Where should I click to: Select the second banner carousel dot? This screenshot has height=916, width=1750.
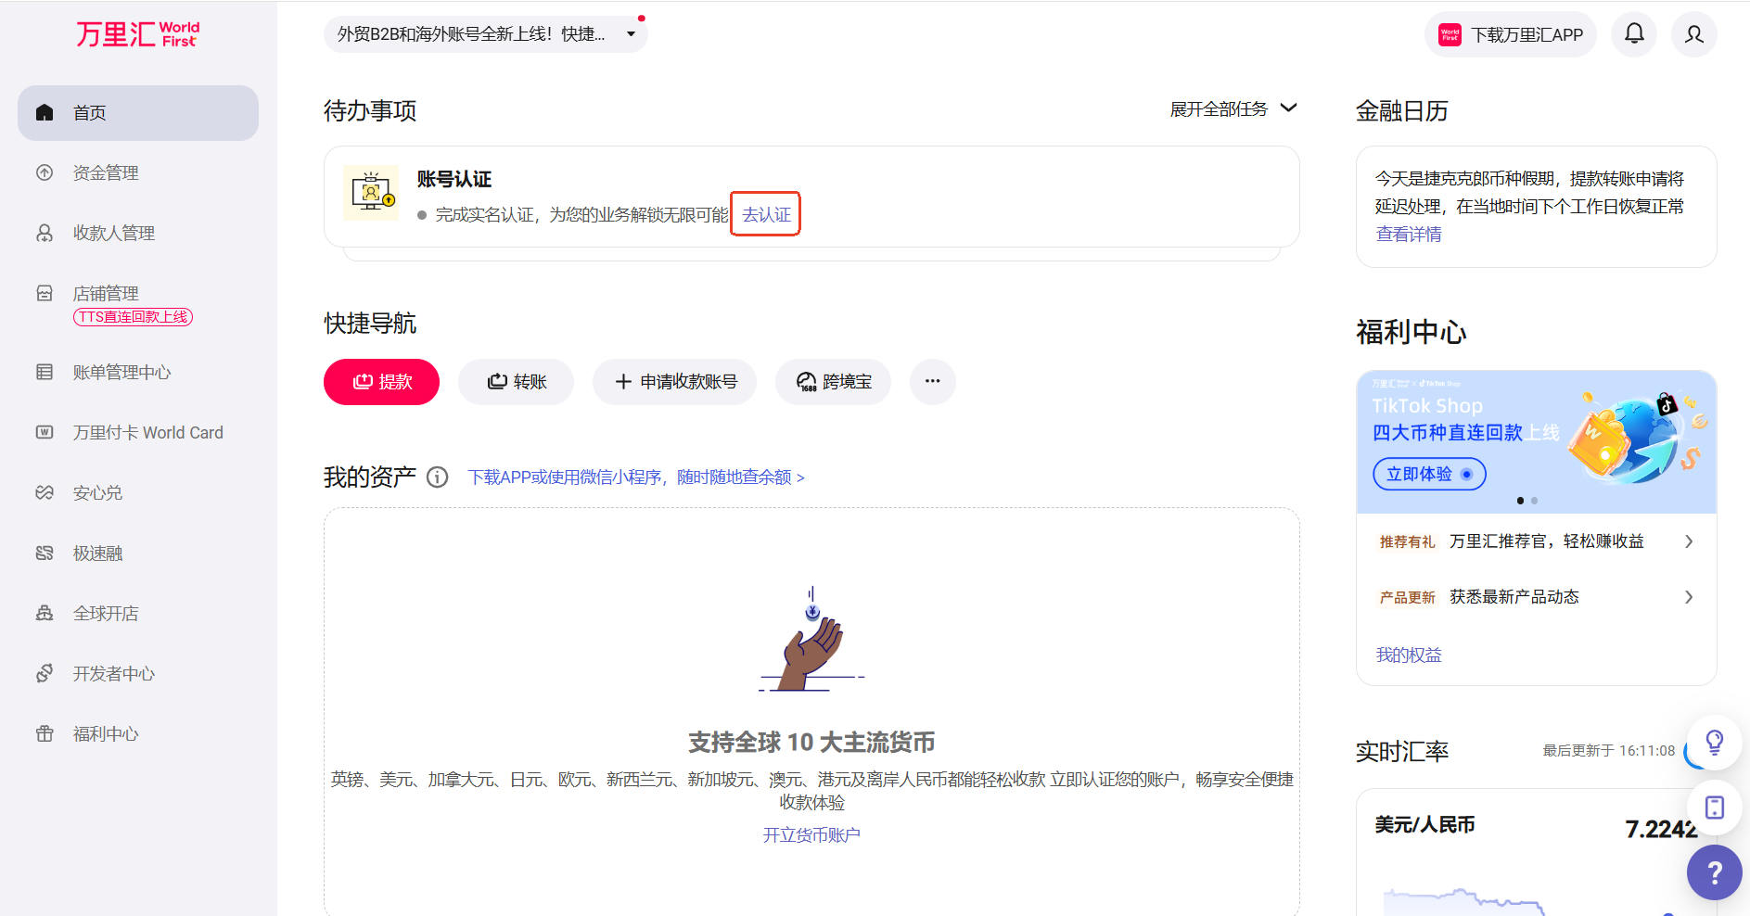click(x=1534, y=501)
